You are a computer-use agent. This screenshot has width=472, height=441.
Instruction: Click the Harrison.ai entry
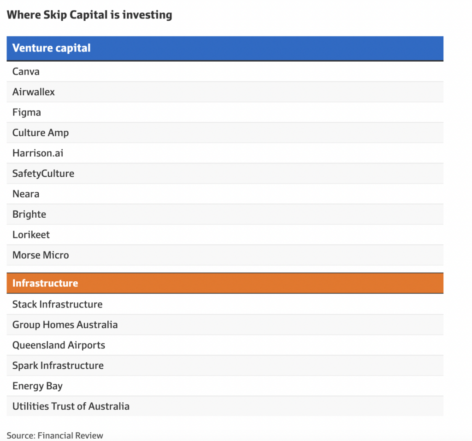click(x=38, y=153)
